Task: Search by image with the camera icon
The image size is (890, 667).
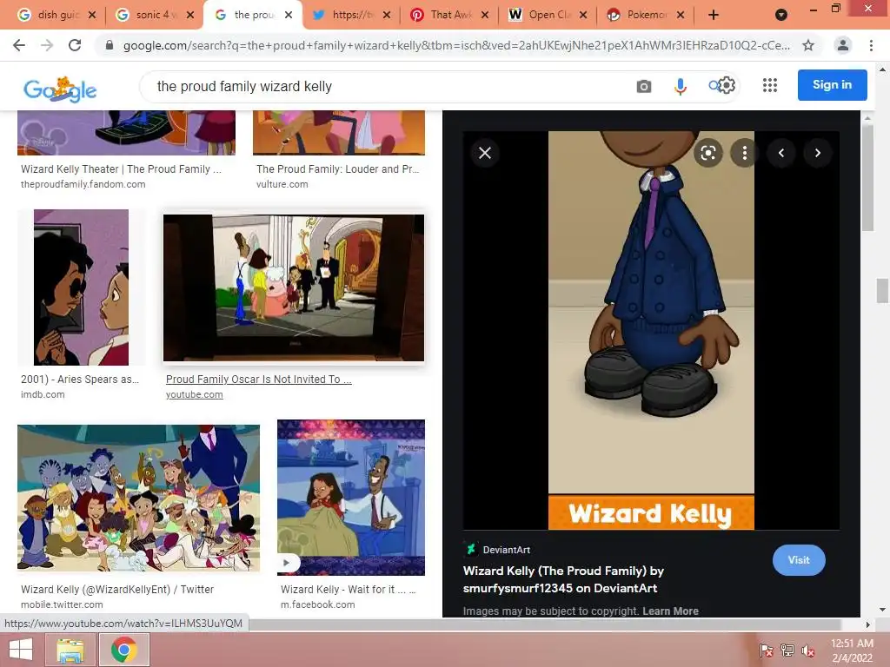Action: click(644, 86)
